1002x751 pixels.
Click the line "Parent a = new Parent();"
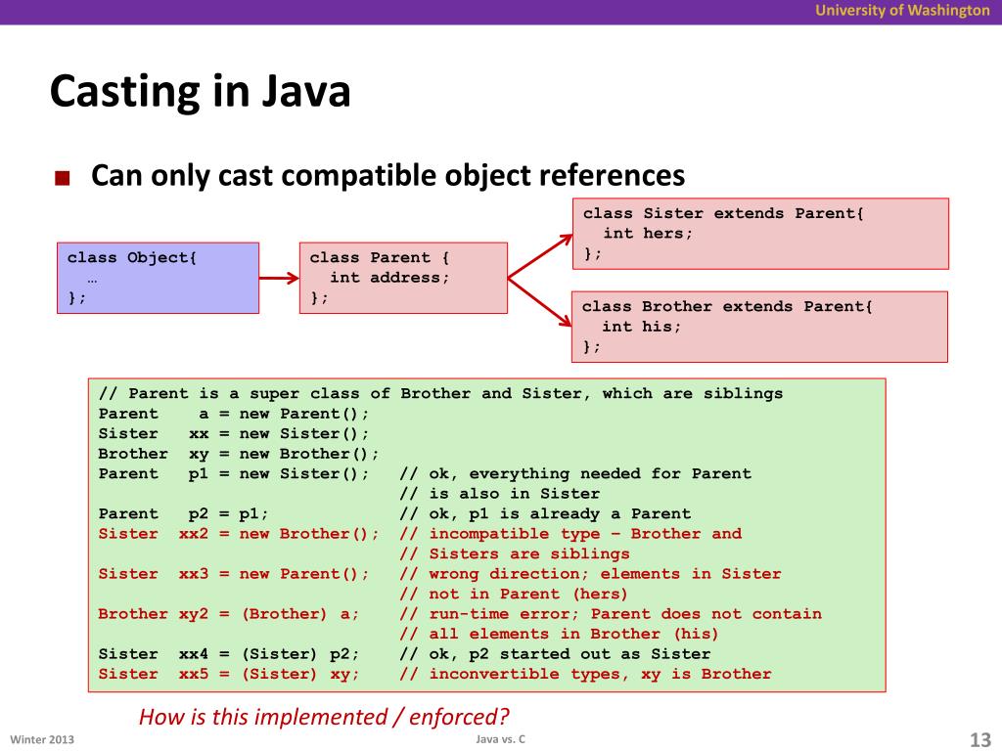tap(234, 414)
